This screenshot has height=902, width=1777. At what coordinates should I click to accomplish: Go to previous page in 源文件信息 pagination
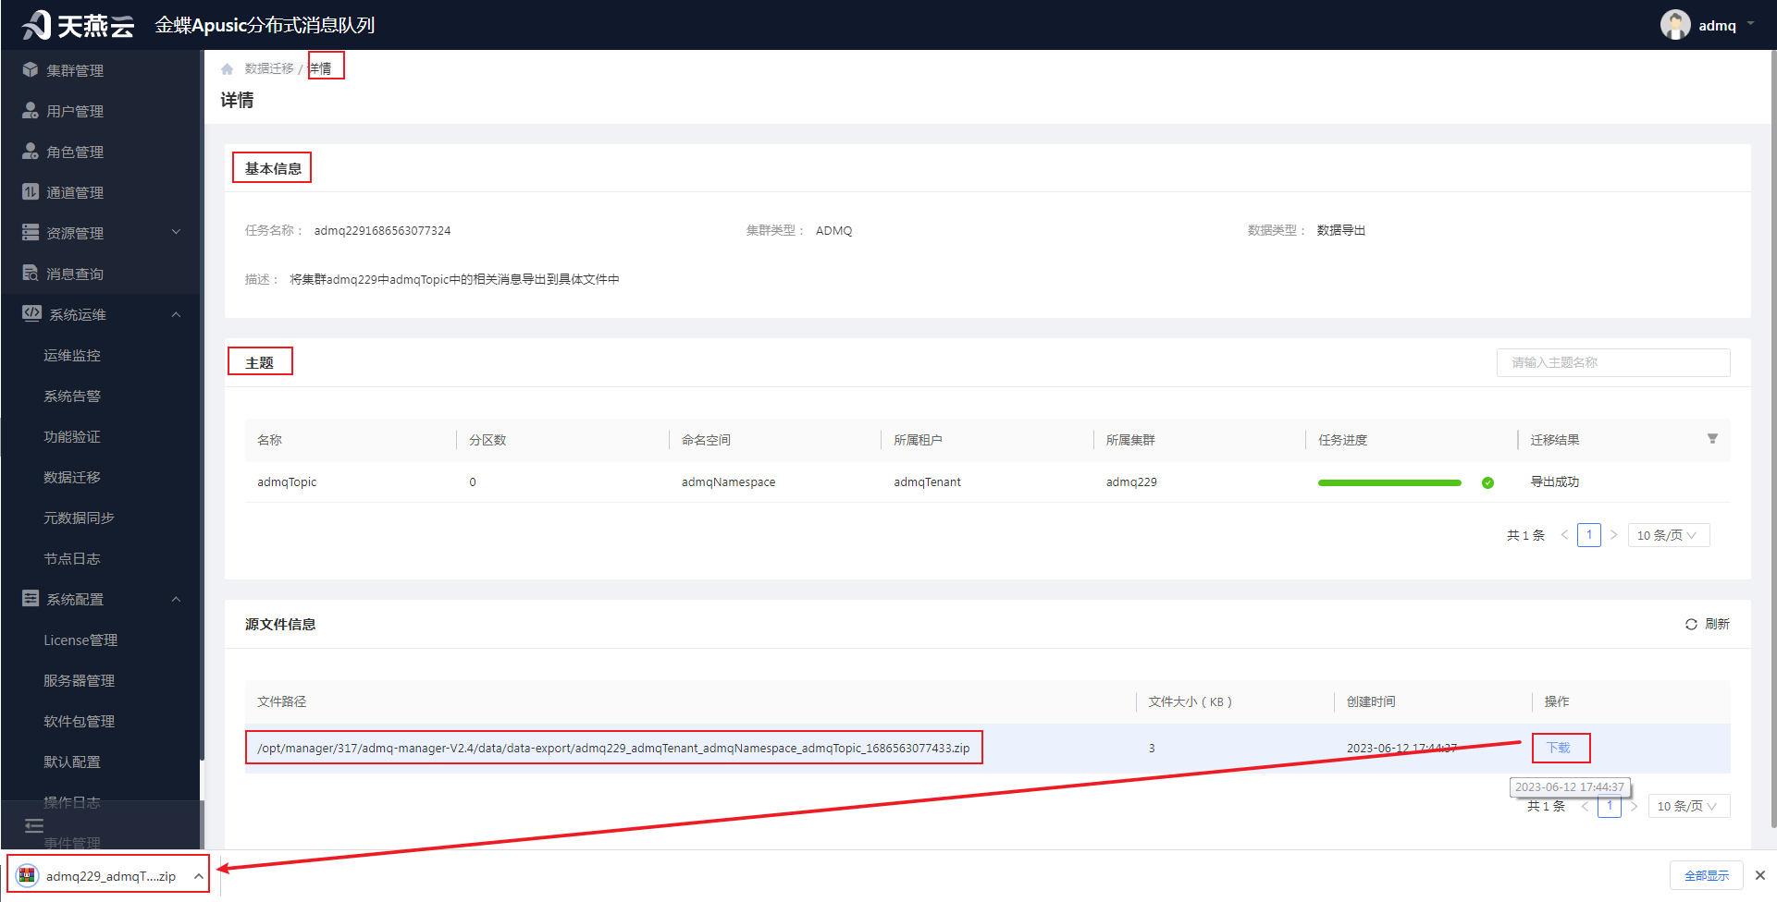[1585, 807]
